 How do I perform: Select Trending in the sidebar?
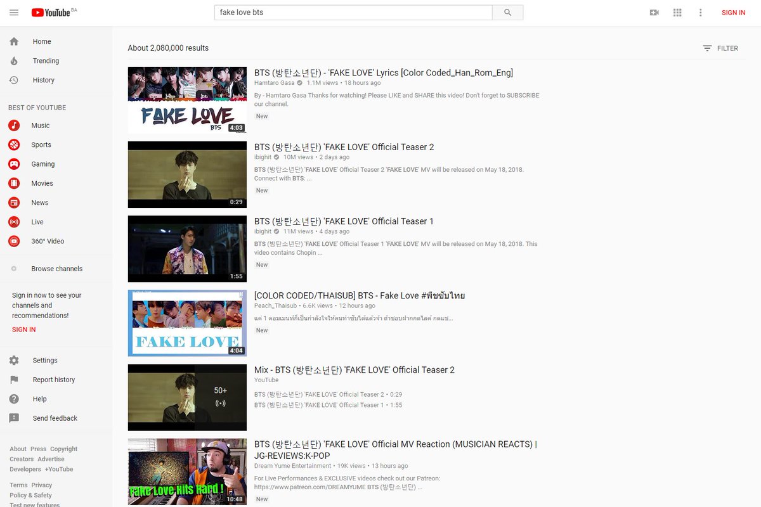pos(46,61)
